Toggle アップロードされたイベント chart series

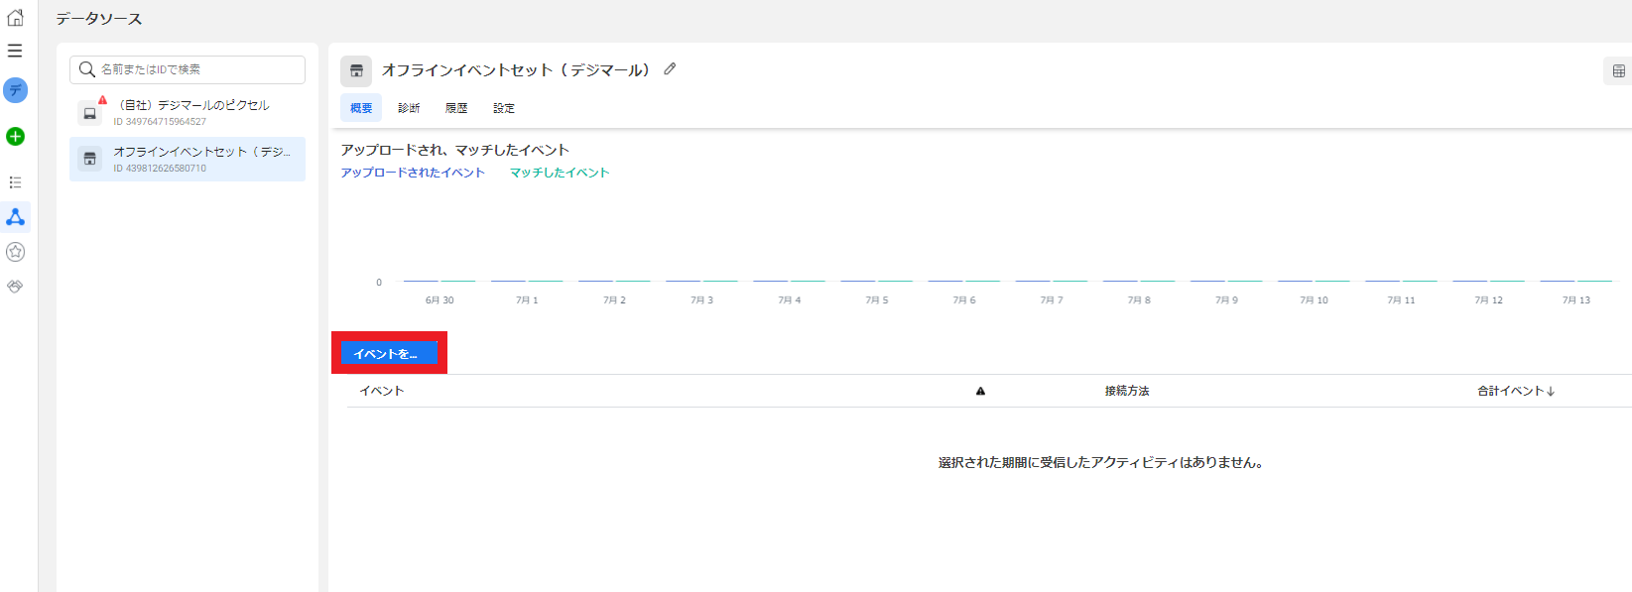tap(413, 173)
